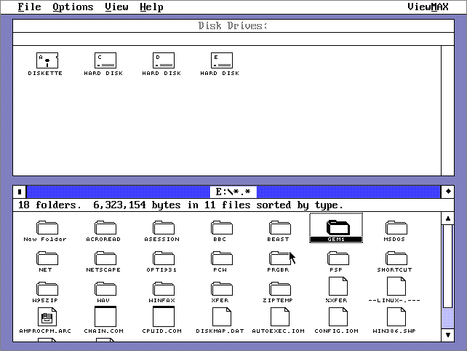
Task: Click the full-size box right of E:\*.* title
Action: click(x=448, y=192)
